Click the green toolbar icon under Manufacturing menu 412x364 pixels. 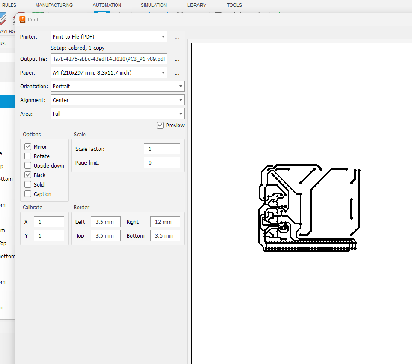tap(38, 14)
